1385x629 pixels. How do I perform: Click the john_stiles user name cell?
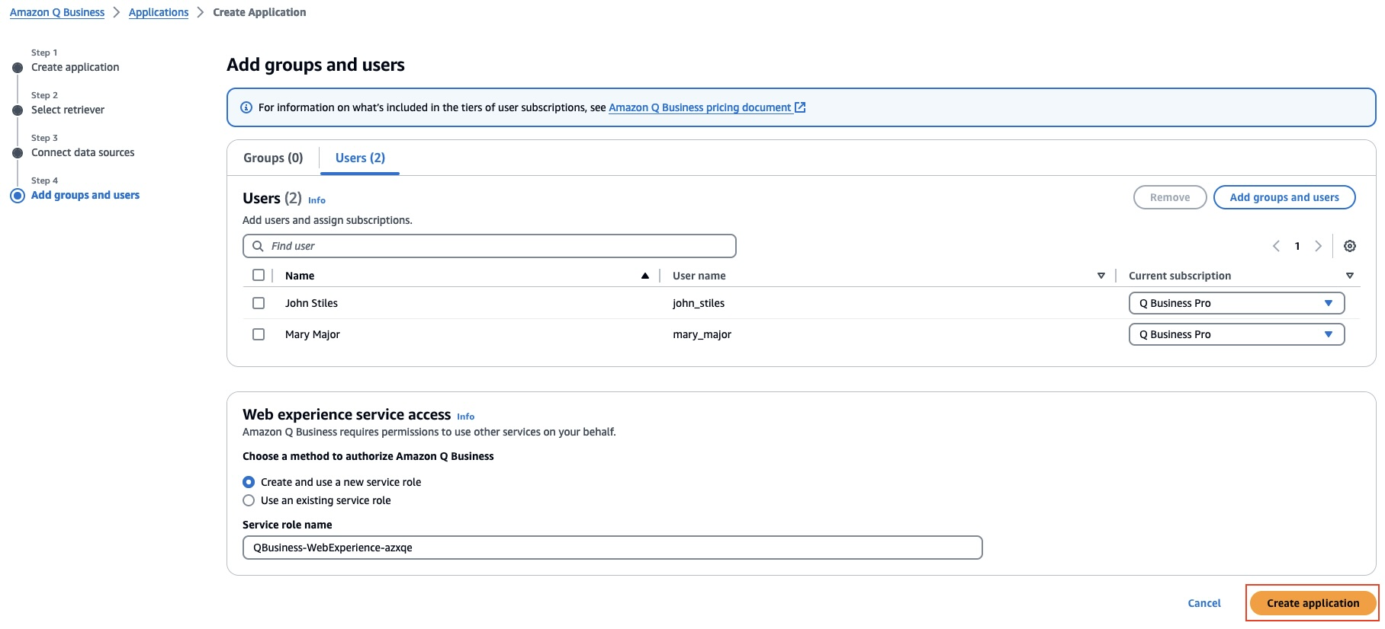[699, 303]
